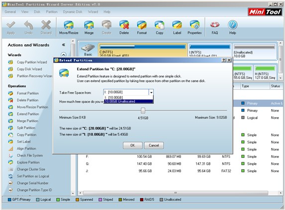This screenshot has width=285, height=210.
Task: Open the View menu
Action: (x=25, y=12)
